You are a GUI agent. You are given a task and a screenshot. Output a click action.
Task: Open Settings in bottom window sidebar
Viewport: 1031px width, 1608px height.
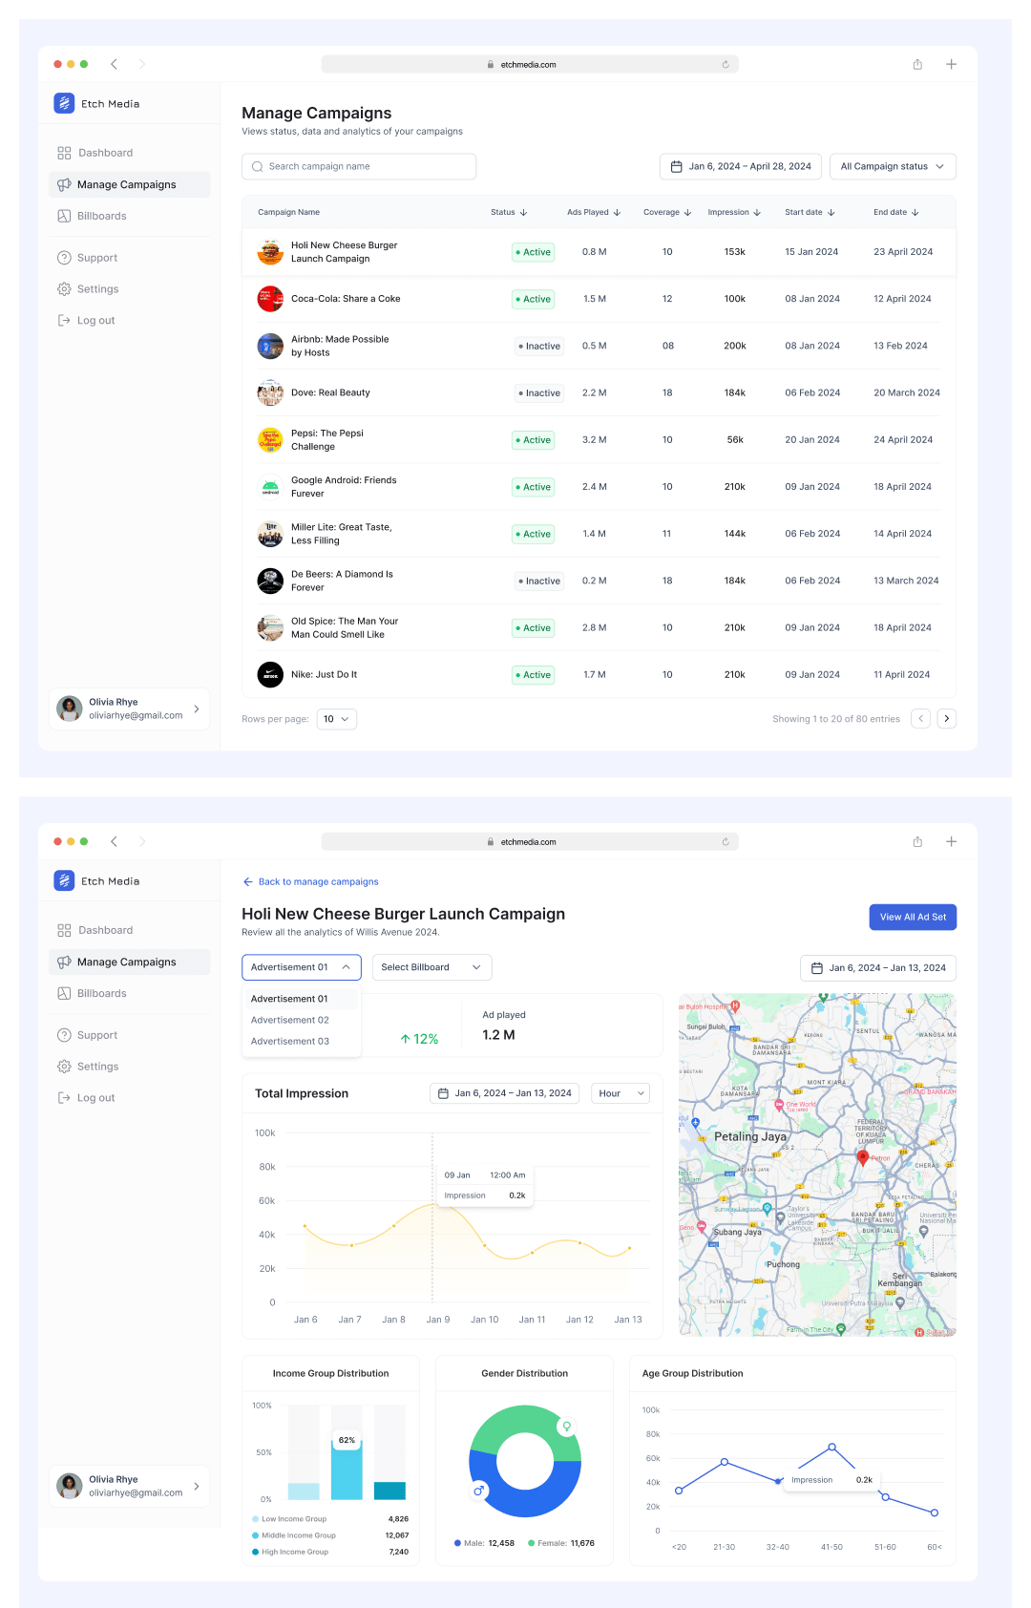tap(129, 1067)
